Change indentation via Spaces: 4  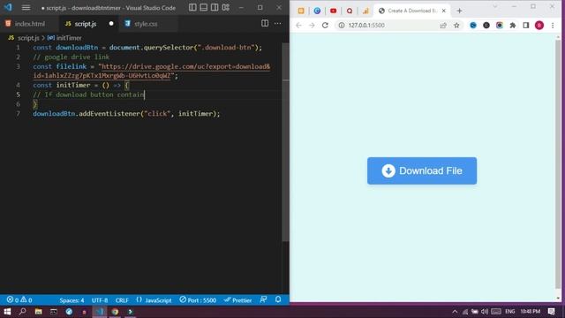(72, 300)
